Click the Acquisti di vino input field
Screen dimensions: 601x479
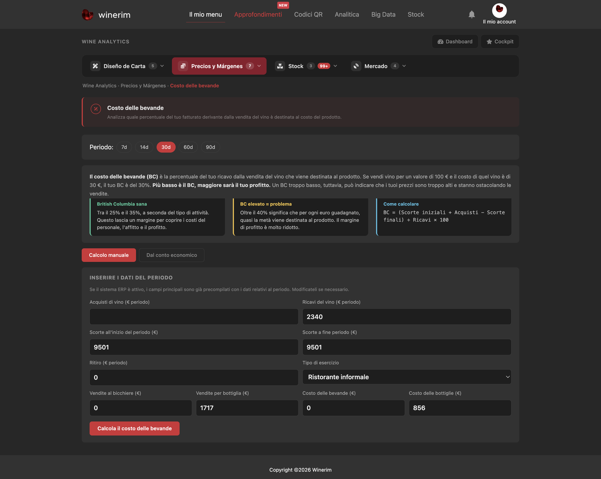click(194, 317)
